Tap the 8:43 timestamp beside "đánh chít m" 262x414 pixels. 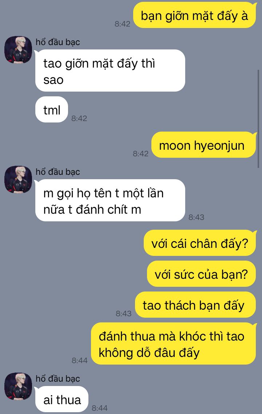click(196, 217)
